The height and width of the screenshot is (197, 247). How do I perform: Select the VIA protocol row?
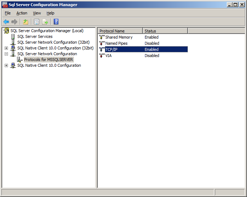click(x=144, y=56)
